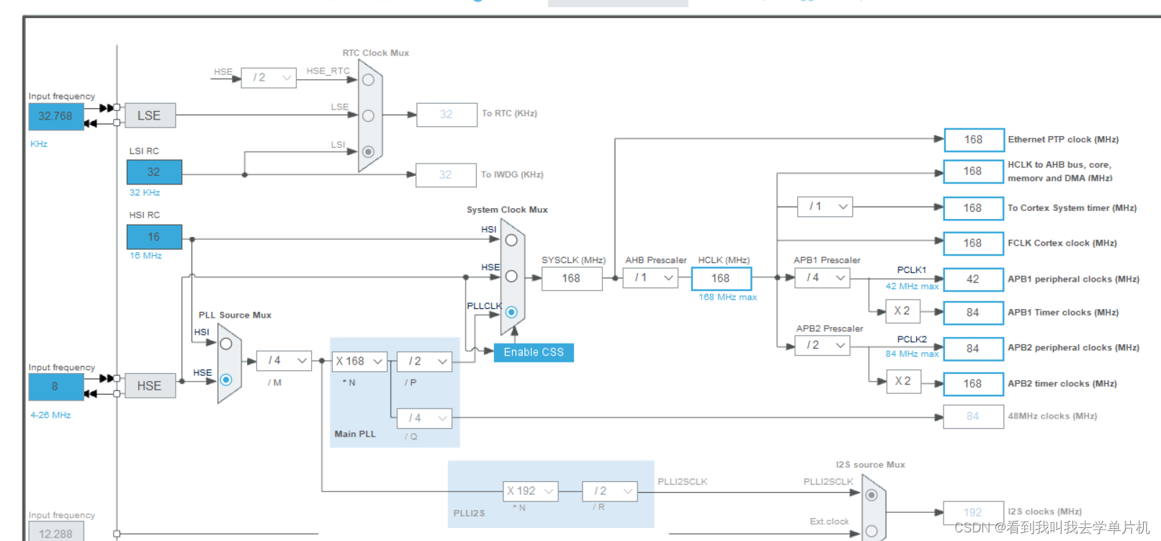Click the HSE oscillator block
1161x541 pixels.
(150, 386)
